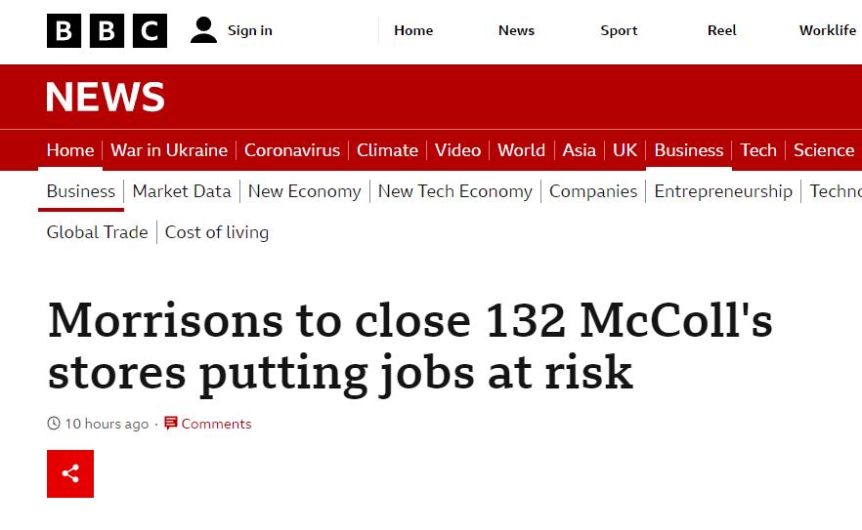Image resolution: width=862 pixels, height=530 pixels.
Task: Open Market Data sub-section
Action: [182, 191]
